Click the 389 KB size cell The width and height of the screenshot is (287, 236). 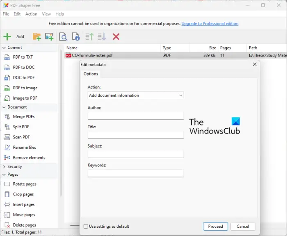coord(209,55)
